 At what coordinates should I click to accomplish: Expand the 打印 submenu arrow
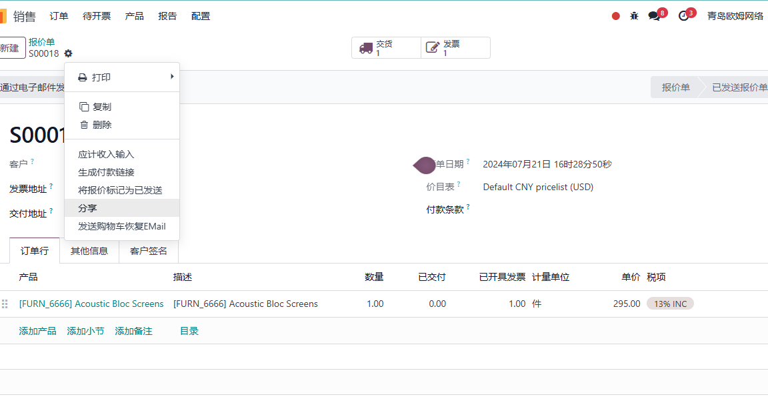(x=172, y=77)
